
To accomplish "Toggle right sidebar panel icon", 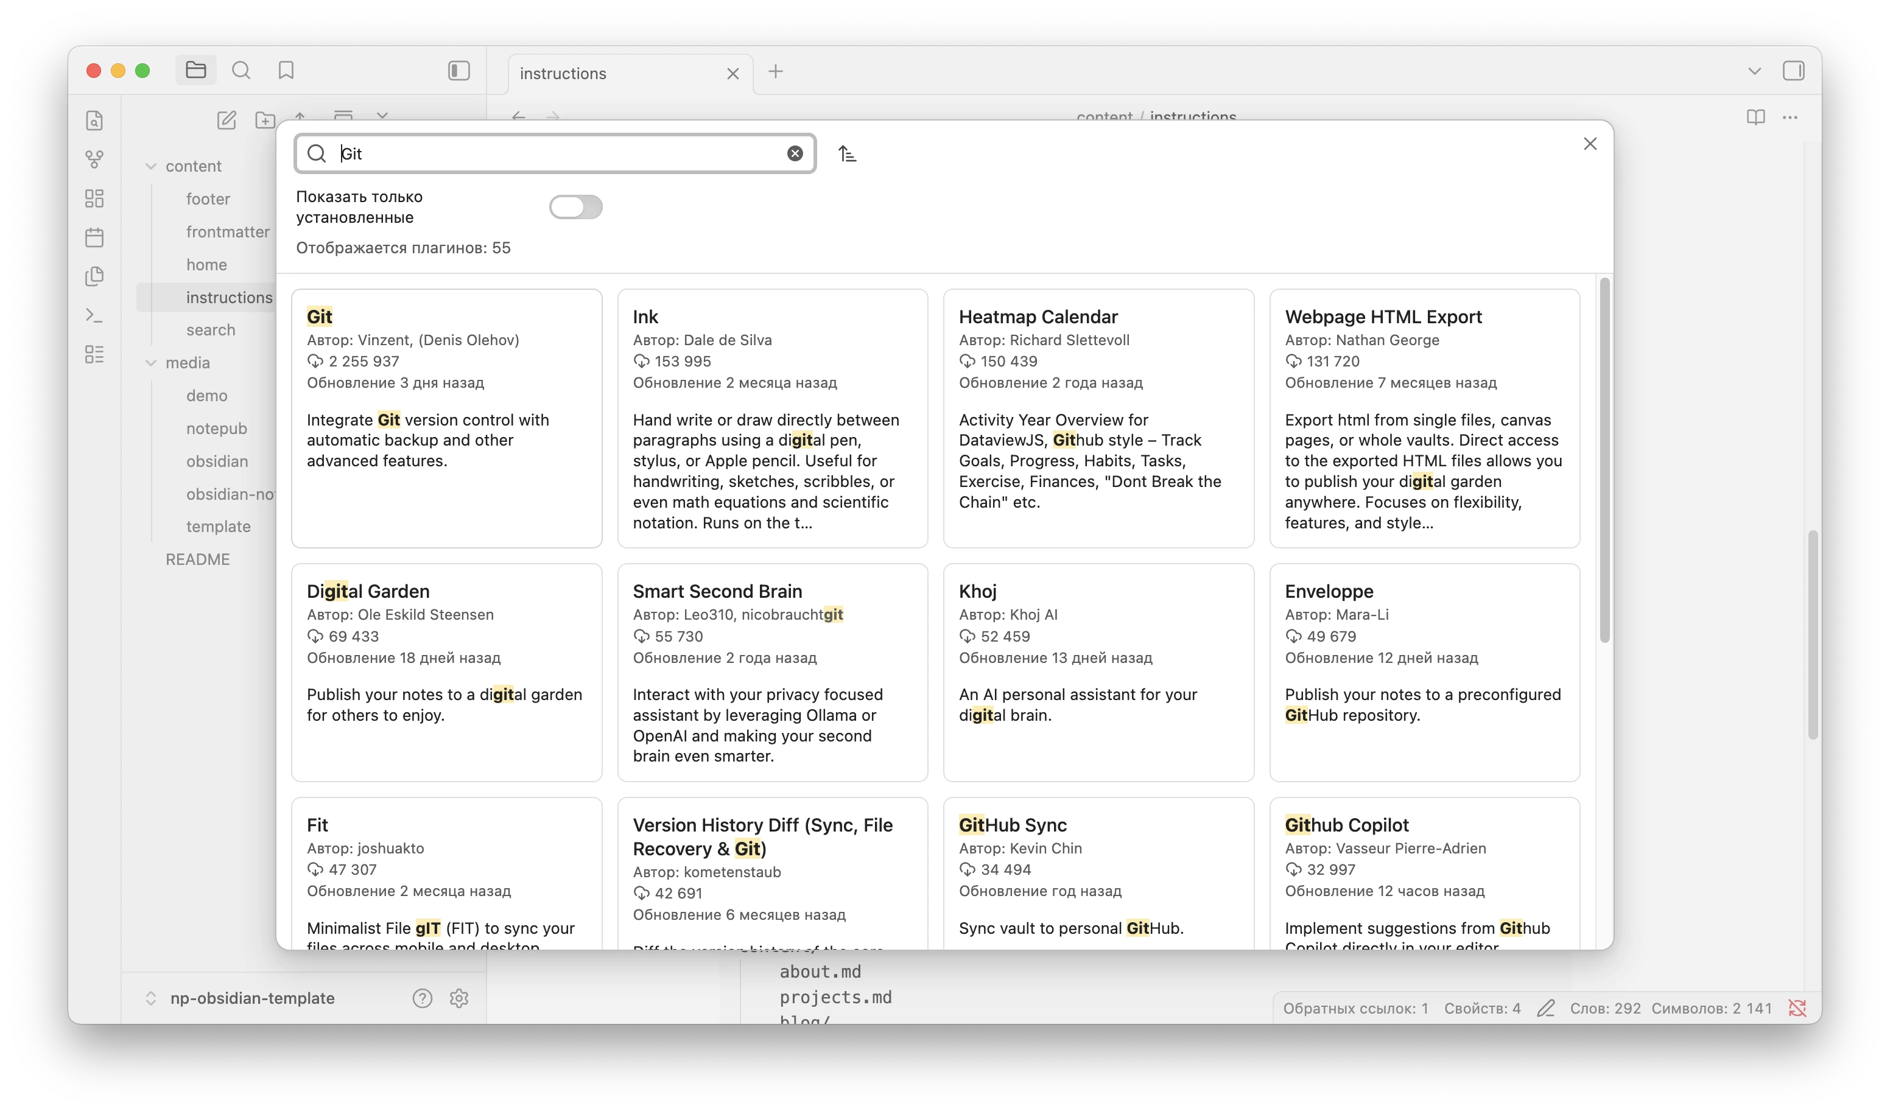I will point(1793,71).
